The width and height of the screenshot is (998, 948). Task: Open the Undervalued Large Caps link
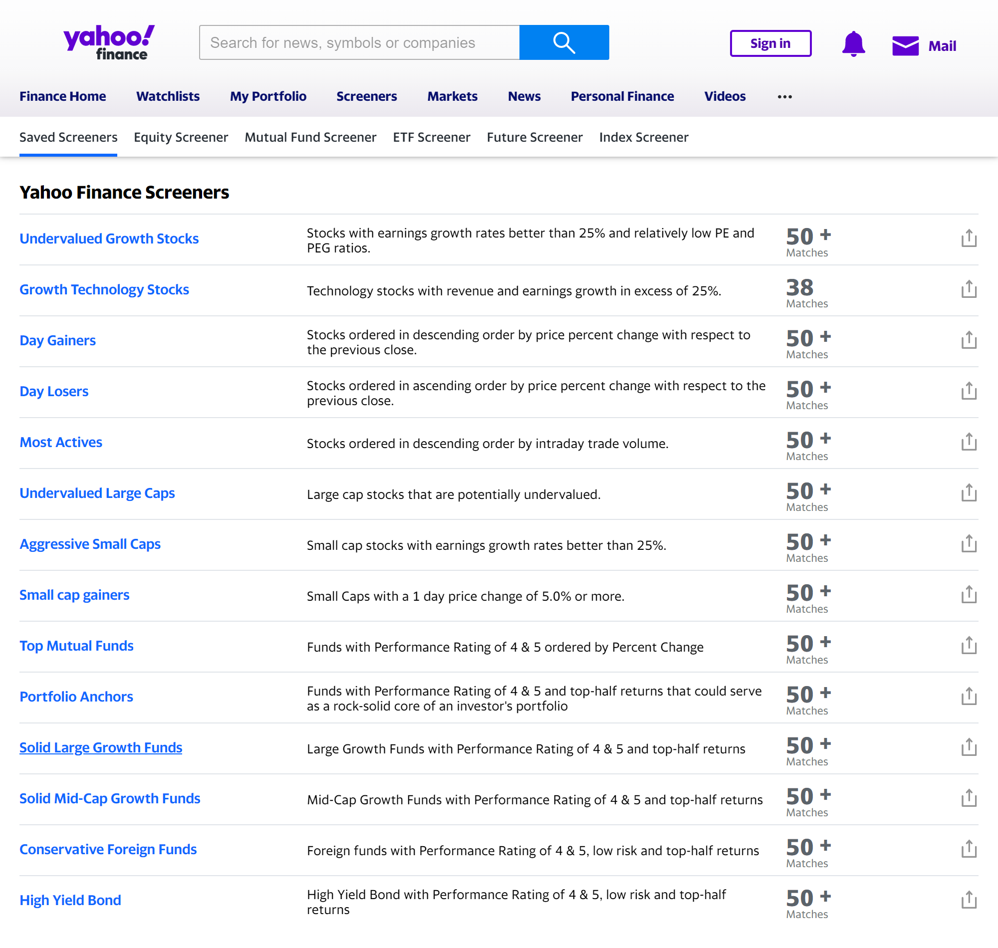tap(97, 493)
